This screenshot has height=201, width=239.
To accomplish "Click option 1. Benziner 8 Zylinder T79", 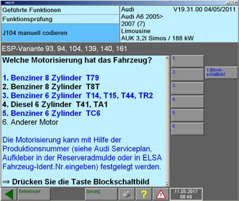I will tap(51, 78).
